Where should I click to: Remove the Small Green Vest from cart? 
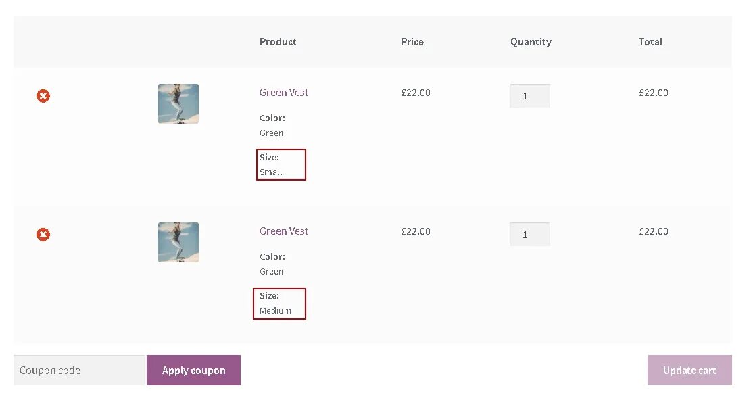point(43,96)
